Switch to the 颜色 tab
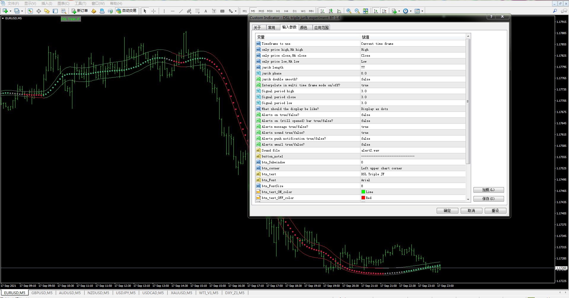 [304, 28]
